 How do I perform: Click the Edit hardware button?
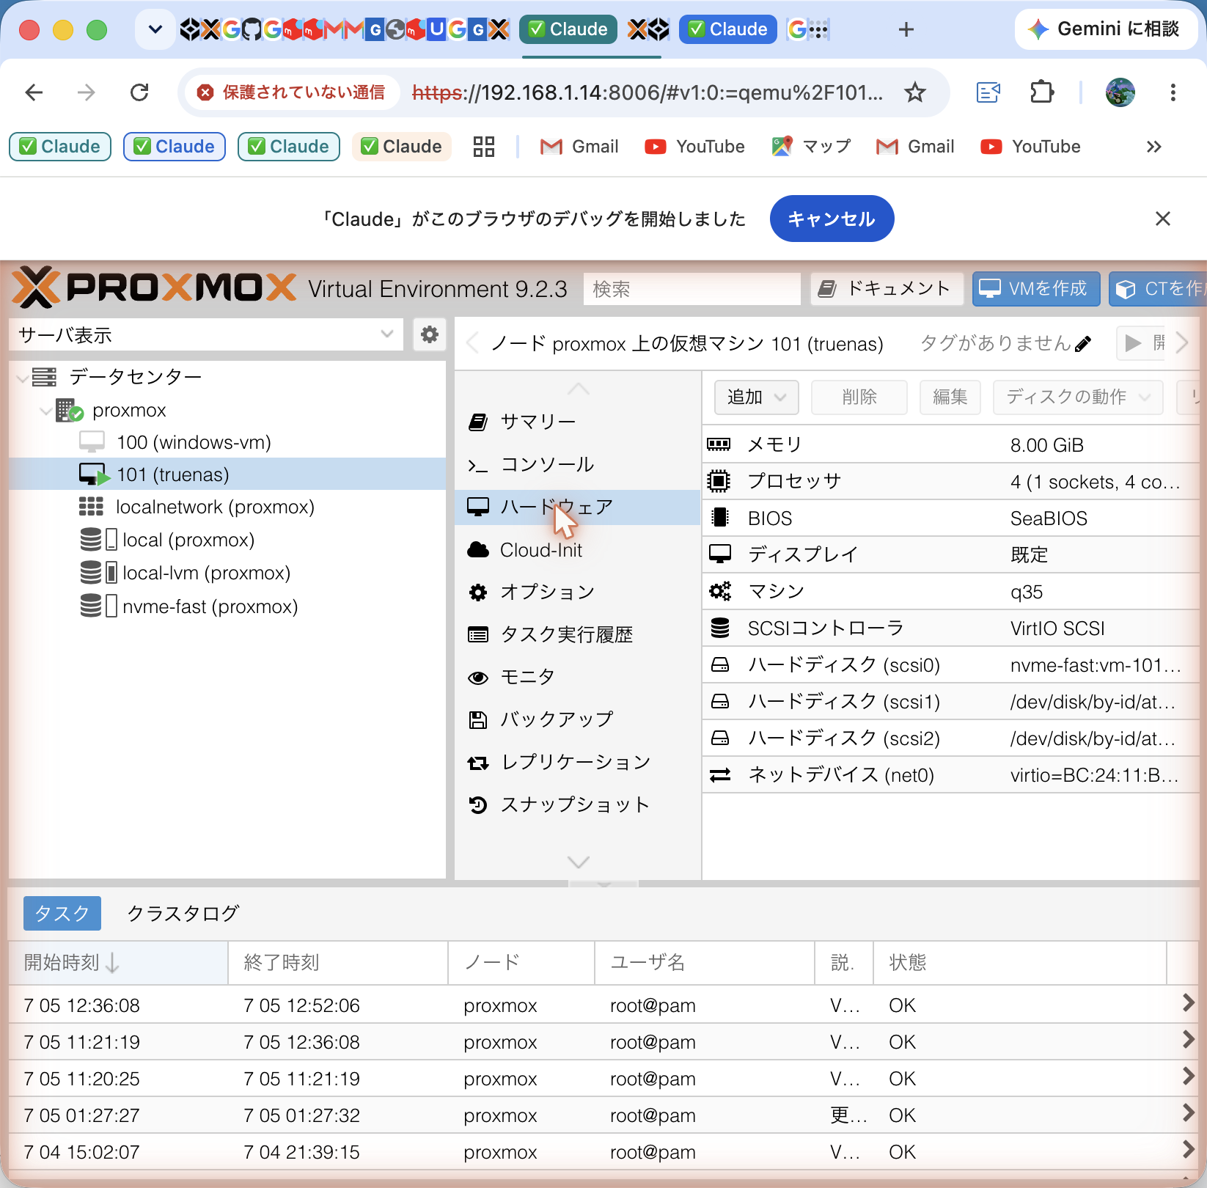click(950, 397)
